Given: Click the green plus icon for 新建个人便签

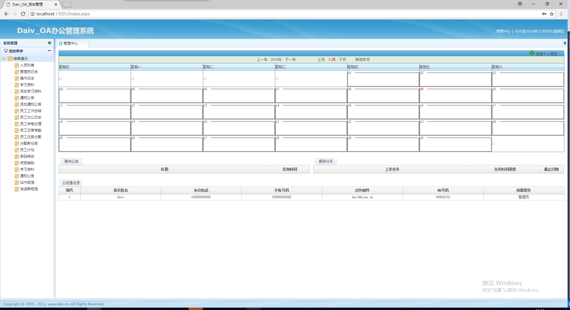Looking at the screenshot, I should click(532, 53).
